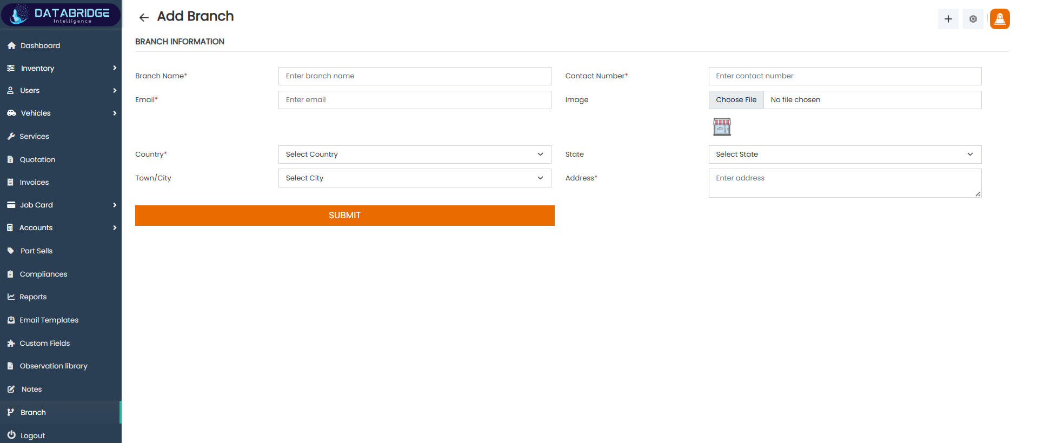1037x443 pixels.
Task: Click the Logout power icon
Action: point(11,435)
